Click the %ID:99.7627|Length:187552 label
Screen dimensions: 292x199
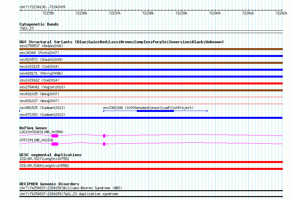[x=44, y=159]
